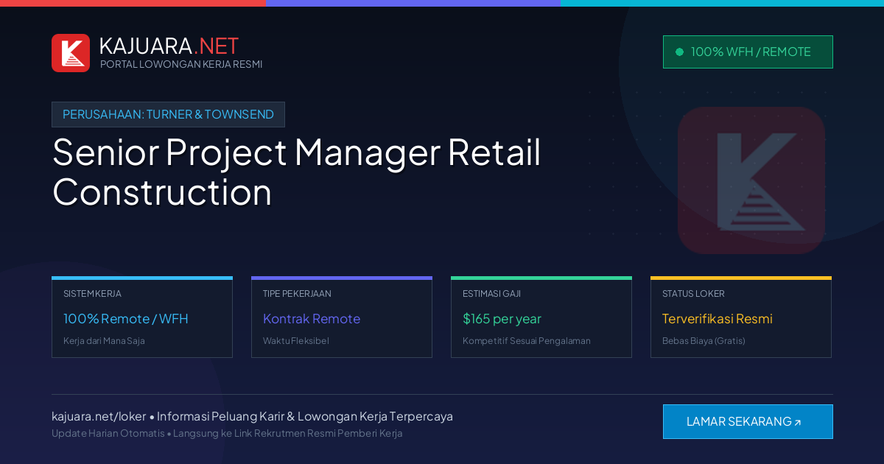The height and width of the screenshot is (464, 884).
Task: Click the Bebas Biaya (Gratis) text
Action: tap(704, 341)
